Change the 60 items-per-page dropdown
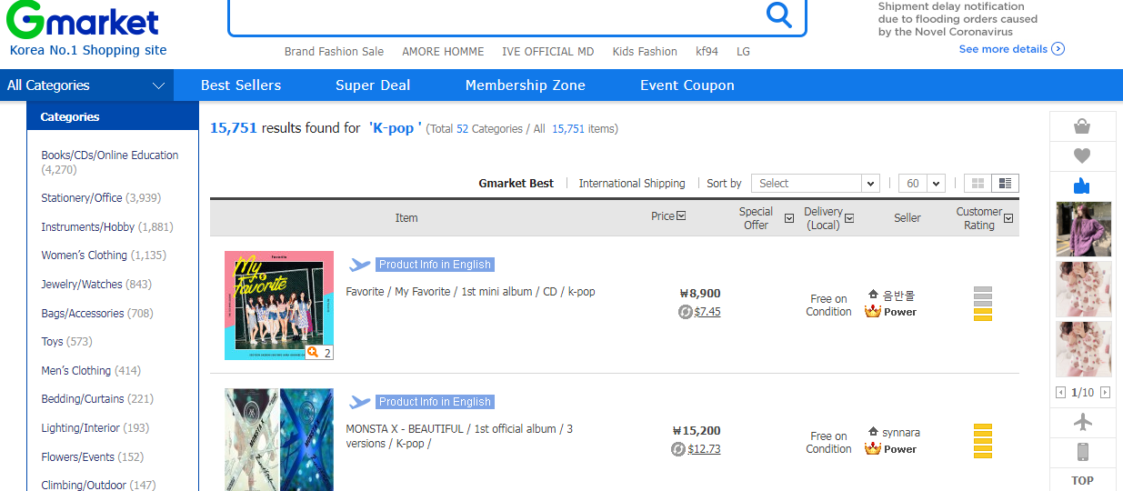The width and height of the screenshot is (1123, 491). pos(921,184)
